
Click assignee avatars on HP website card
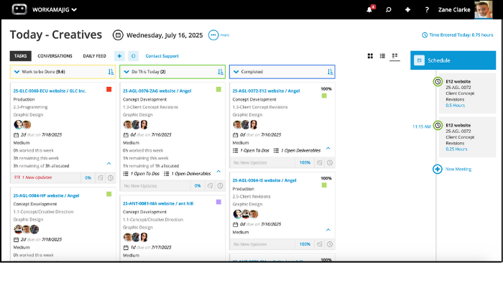tap(27, 229)
